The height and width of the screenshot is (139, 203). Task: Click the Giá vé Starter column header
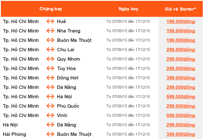180,9
